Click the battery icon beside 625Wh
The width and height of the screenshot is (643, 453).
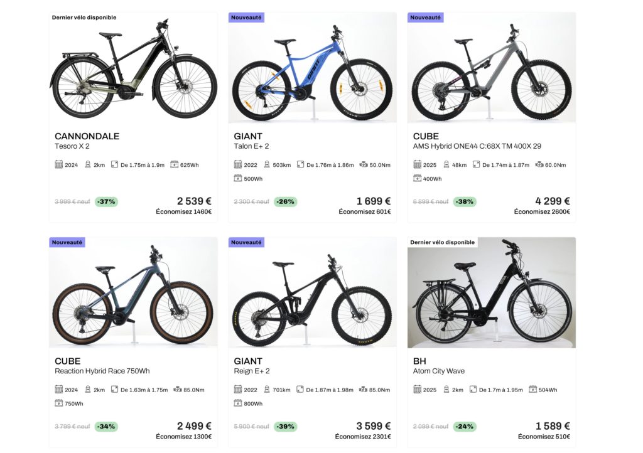point(175,164)
